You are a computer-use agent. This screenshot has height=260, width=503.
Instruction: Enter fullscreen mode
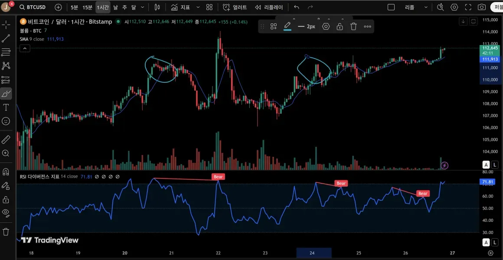[468, 7]
